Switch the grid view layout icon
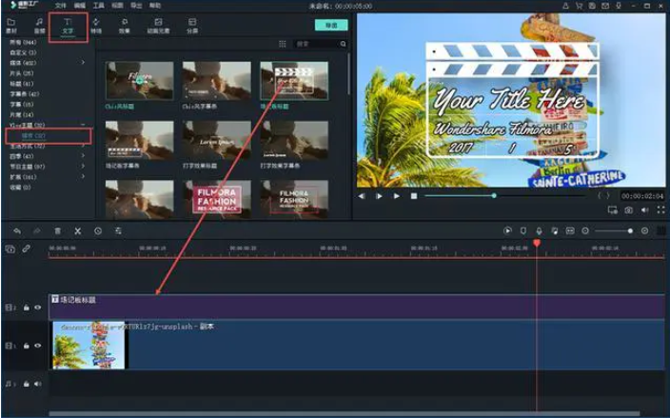Image resolution: width=670 pixels, height=418 pixels. [x=283, y=44]
